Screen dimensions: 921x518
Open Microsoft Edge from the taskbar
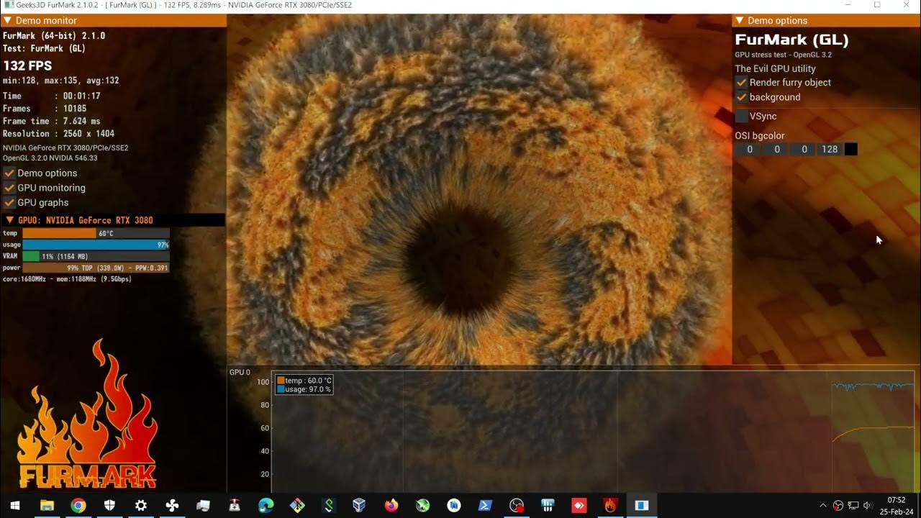(x=266, y=505)
